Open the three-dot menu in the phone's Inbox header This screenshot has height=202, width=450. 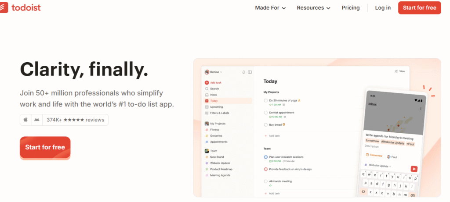(x=421, y=108)
